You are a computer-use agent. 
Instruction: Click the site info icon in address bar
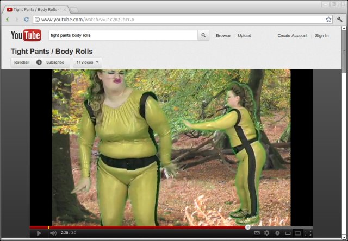point(38,20)
